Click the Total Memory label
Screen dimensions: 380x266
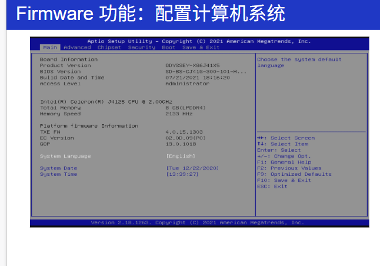60,108
